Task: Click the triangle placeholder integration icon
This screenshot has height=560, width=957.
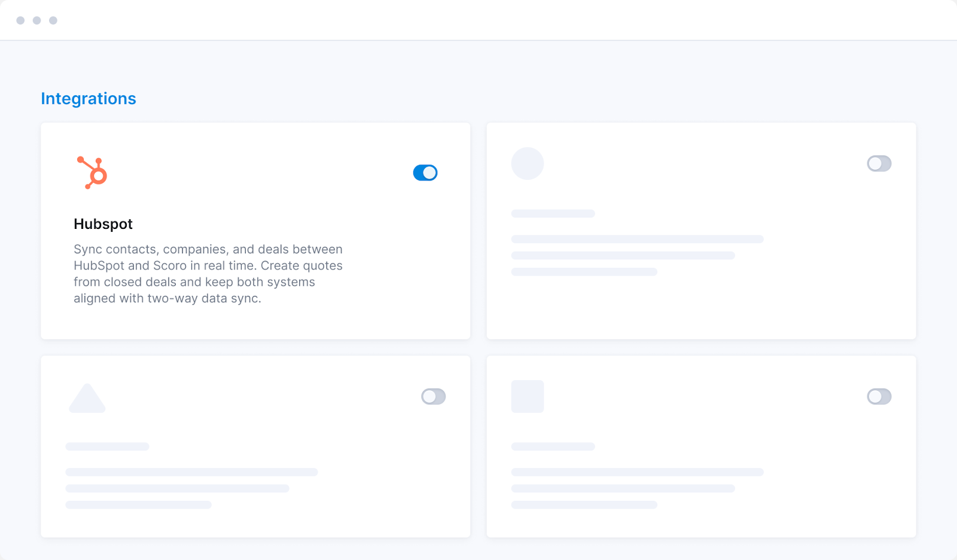Action: click(87, 398)
